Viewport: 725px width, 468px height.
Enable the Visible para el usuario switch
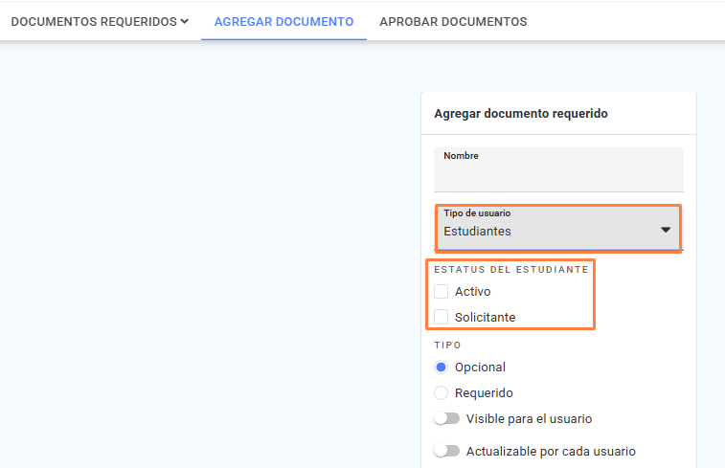[446, 418]
